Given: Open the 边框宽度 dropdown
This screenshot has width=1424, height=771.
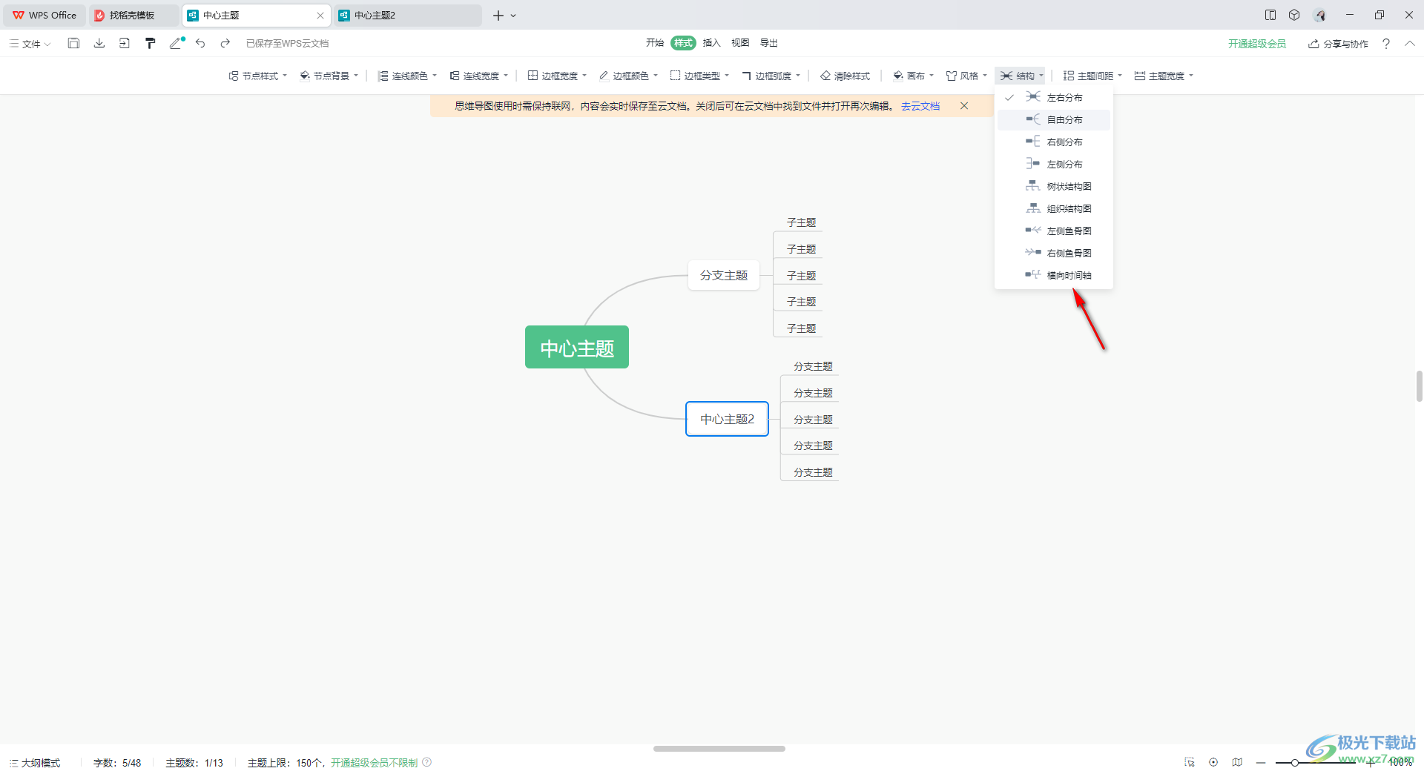Looking at the screenshot, I should (557, 76).
